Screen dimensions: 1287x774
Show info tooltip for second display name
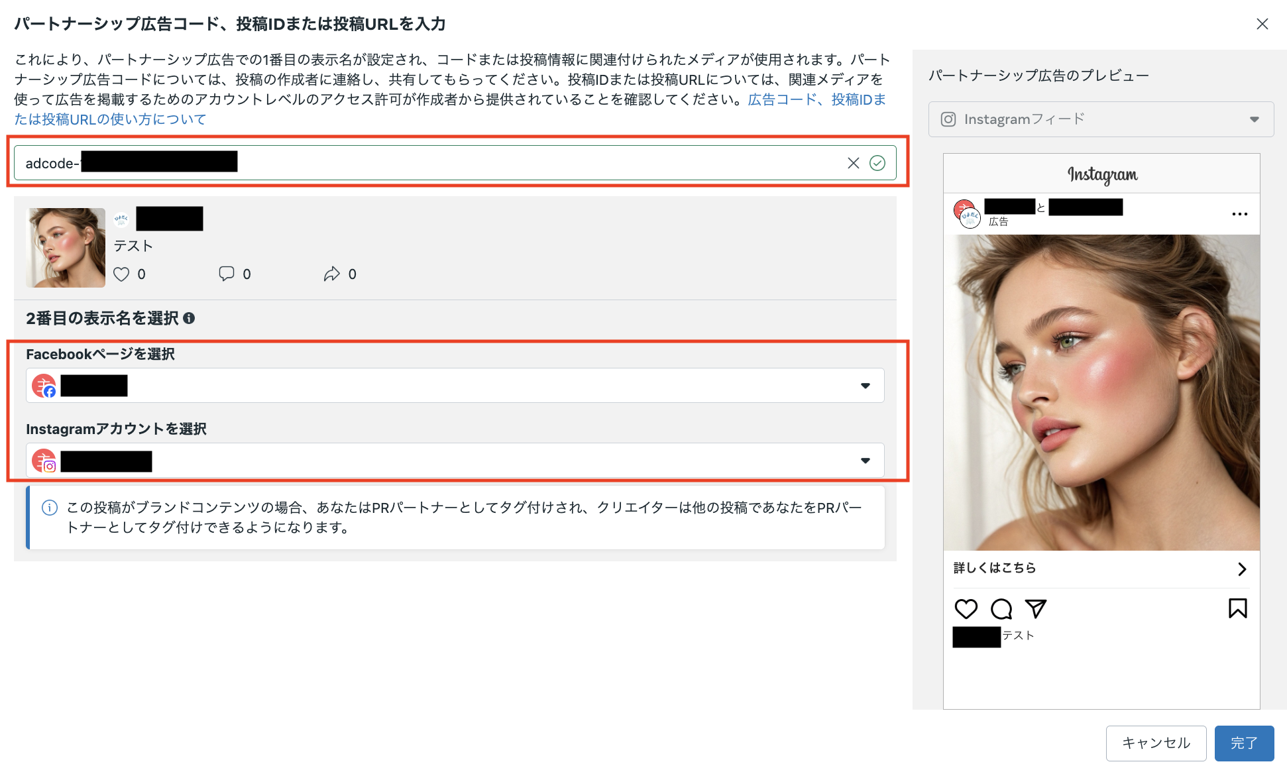click(189, 318)
